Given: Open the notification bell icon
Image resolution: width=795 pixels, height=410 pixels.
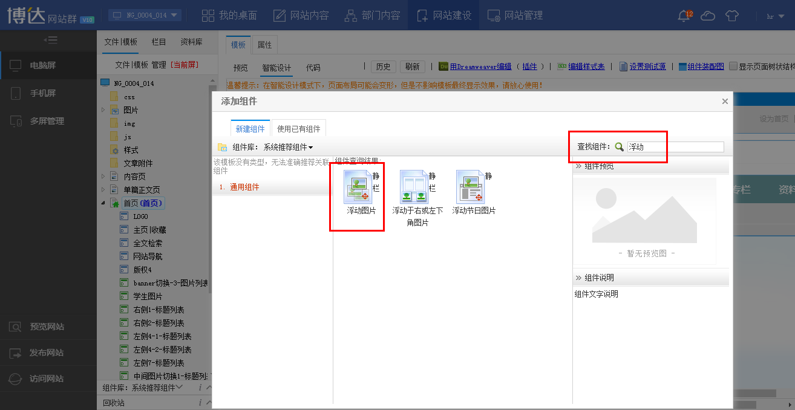Looking at the screenshot, I should tap(685, 16).
